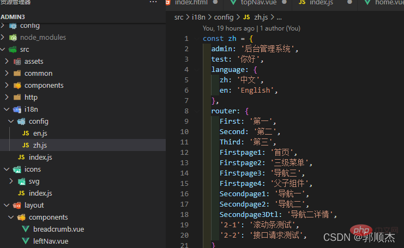Expand the assets folder chevron

(x=7, y=61)
